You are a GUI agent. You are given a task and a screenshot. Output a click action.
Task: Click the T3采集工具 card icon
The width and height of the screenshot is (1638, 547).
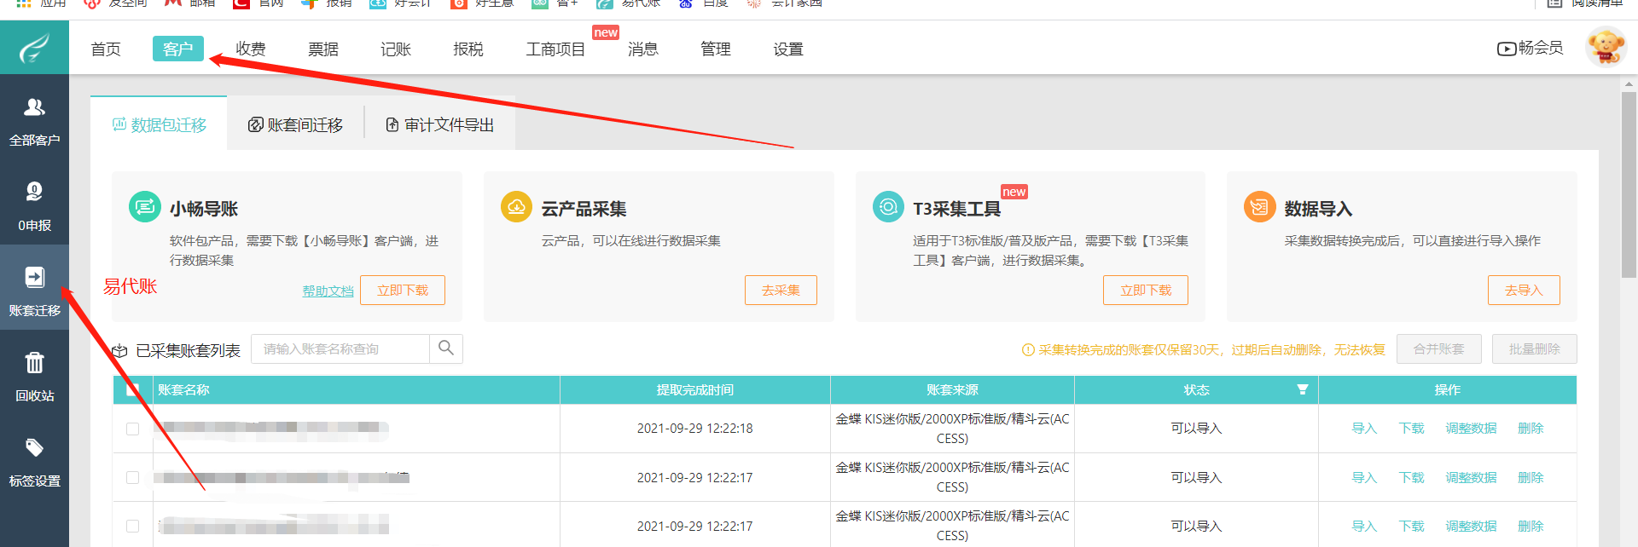[888, 207]
